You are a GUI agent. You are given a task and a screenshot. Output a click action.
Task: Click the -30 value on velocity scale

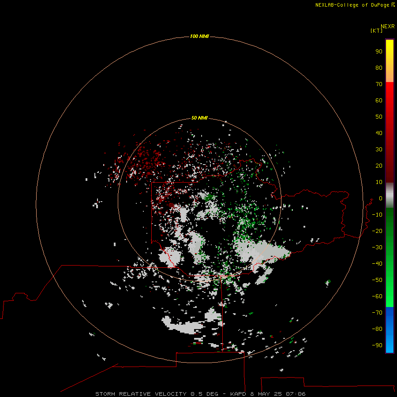tap(377, 247)
